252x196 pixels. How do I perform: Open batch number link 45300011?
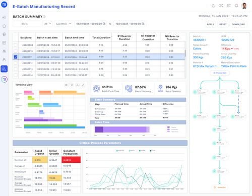pos(199,40)
